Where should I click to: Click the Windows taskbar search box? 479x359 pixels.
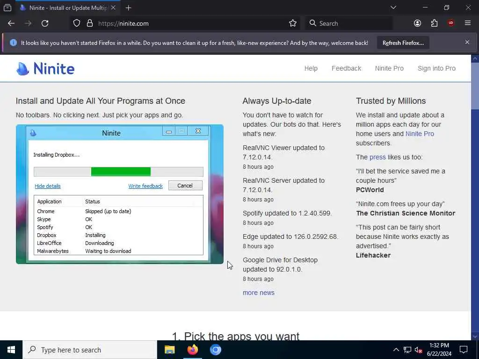89,350
